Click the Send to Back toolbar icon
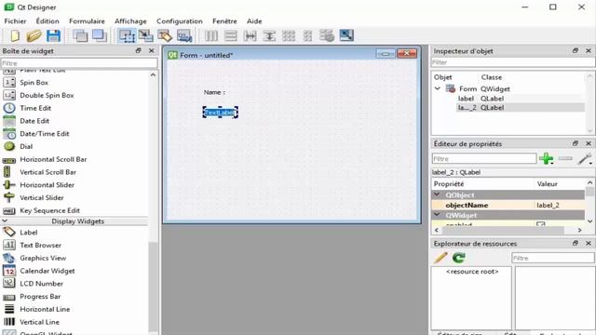Screen dimensions: 596x335 coord(80,35)
